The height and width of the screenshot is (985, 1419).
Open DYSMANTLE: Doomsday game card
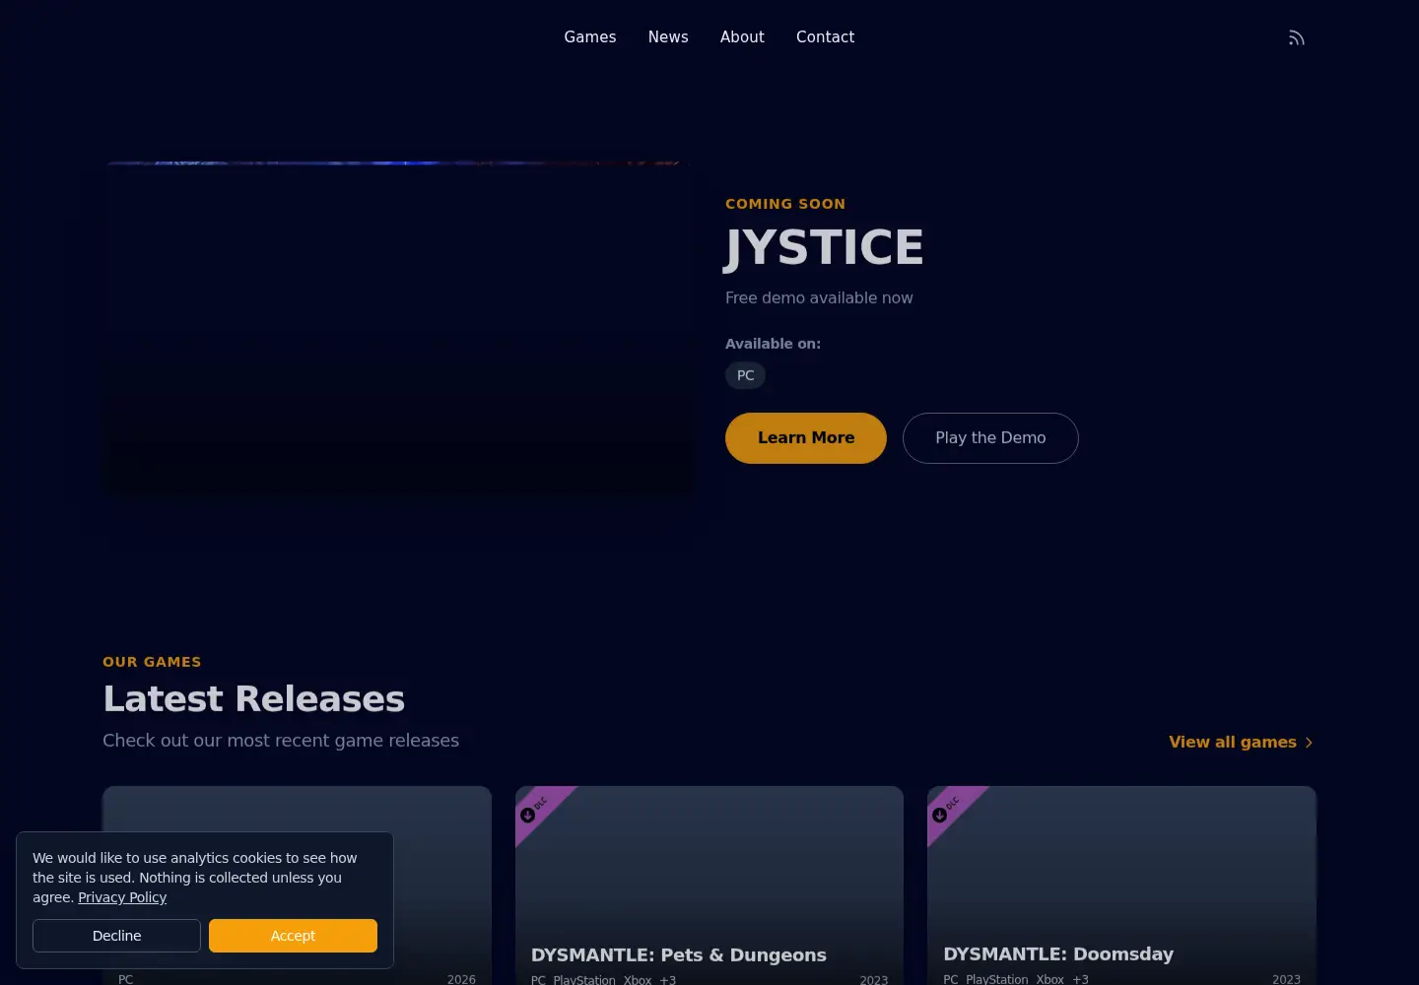coord(1121,886)
